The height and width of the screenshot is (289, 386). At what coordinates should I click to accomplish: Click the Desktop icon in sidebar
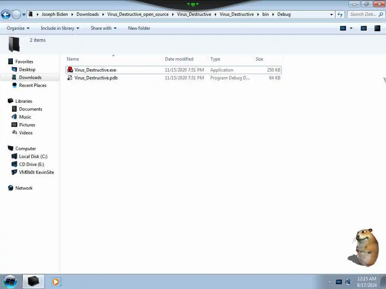[x=14, y=70]
